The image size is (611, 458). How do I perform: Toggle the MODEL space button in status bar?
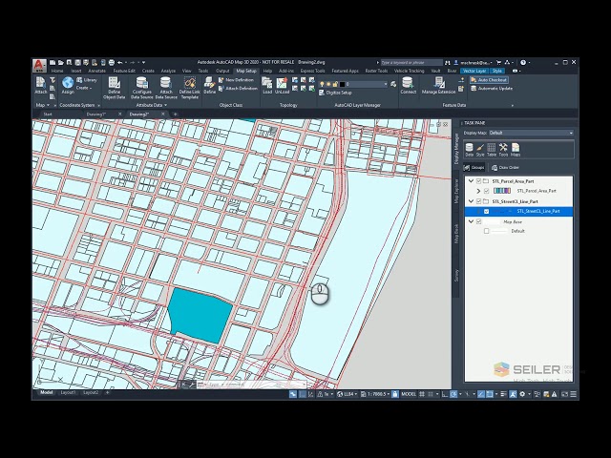pyautogui.click(x=409, y=394)
